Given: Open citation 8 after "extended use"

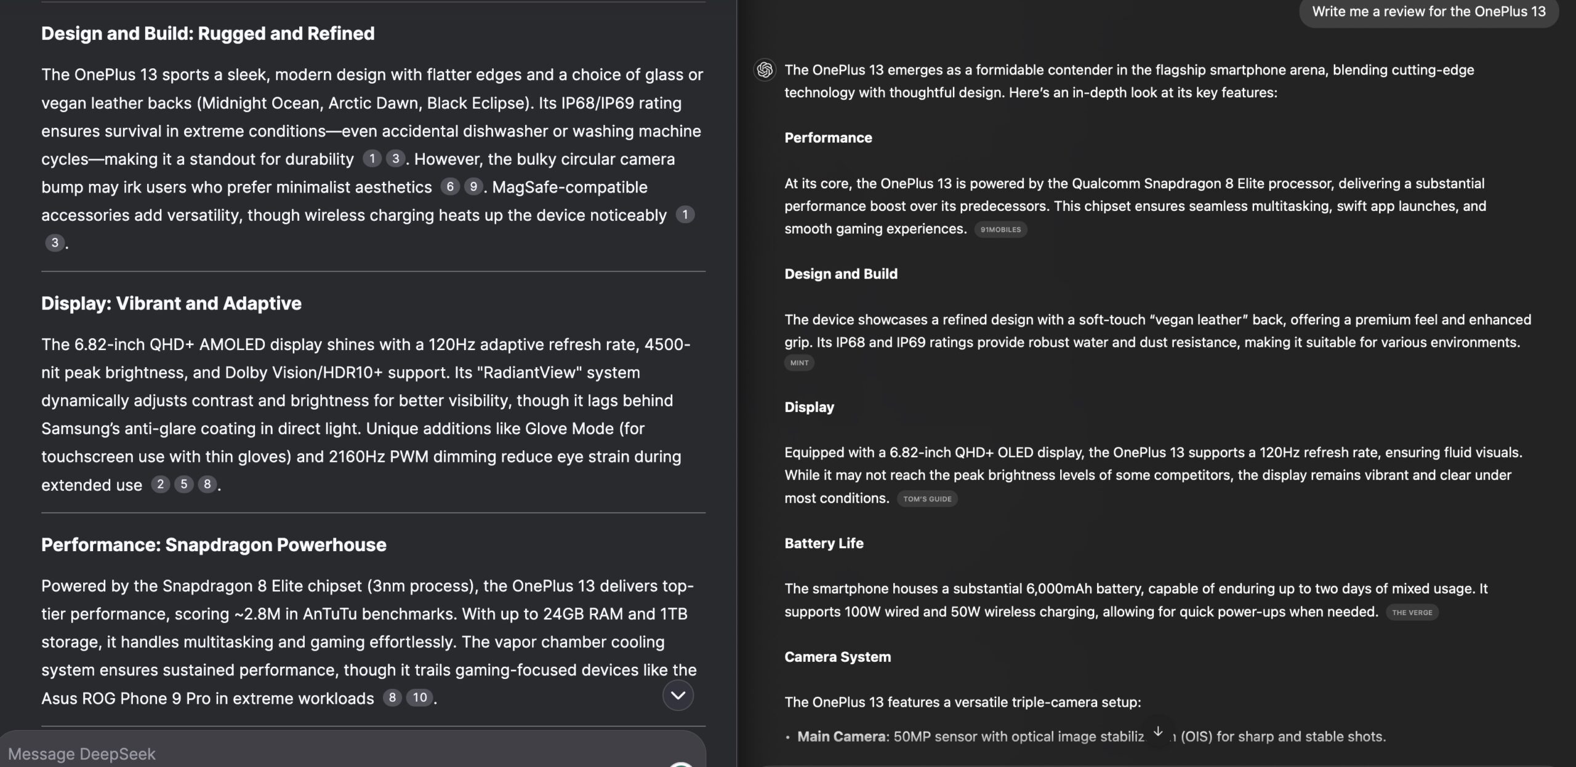Looking at the screenshot, I should click(x=207, y=485).
